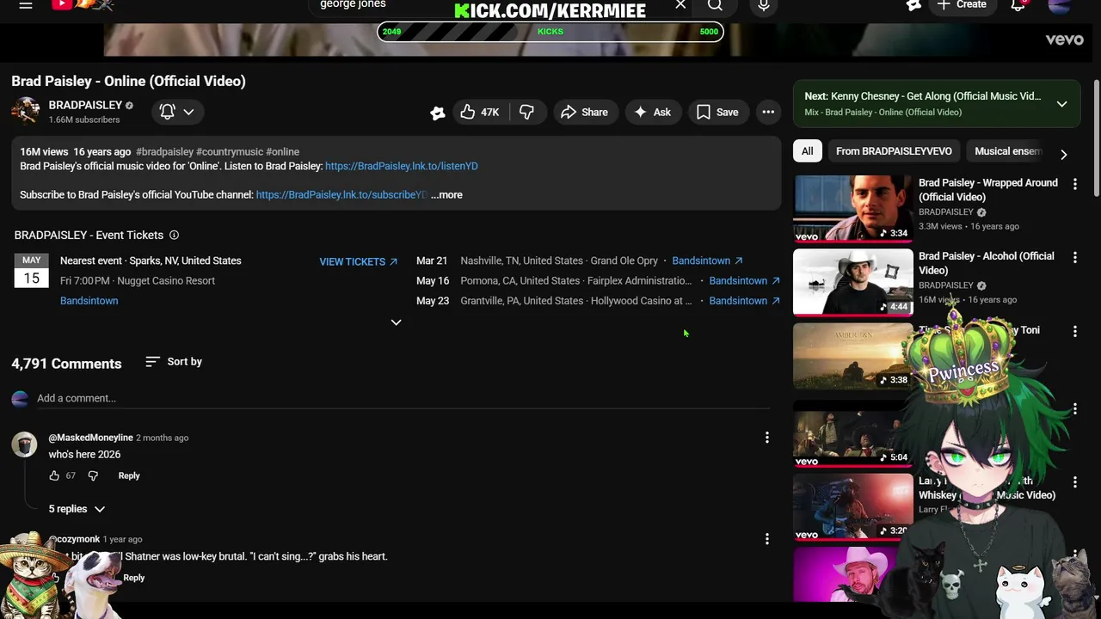Click the remix sparkle icon beside likes
1101x619 pixels.
(438, 113)
